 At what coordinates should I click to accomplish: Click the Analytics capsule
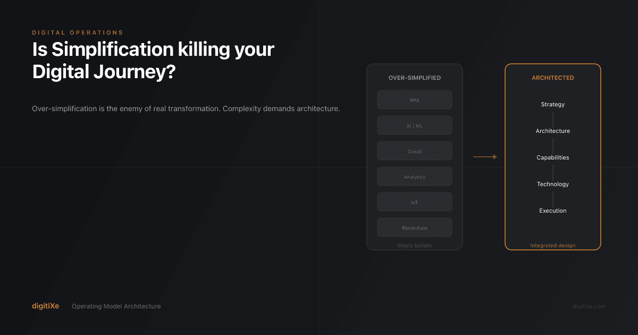coord(414,176)
